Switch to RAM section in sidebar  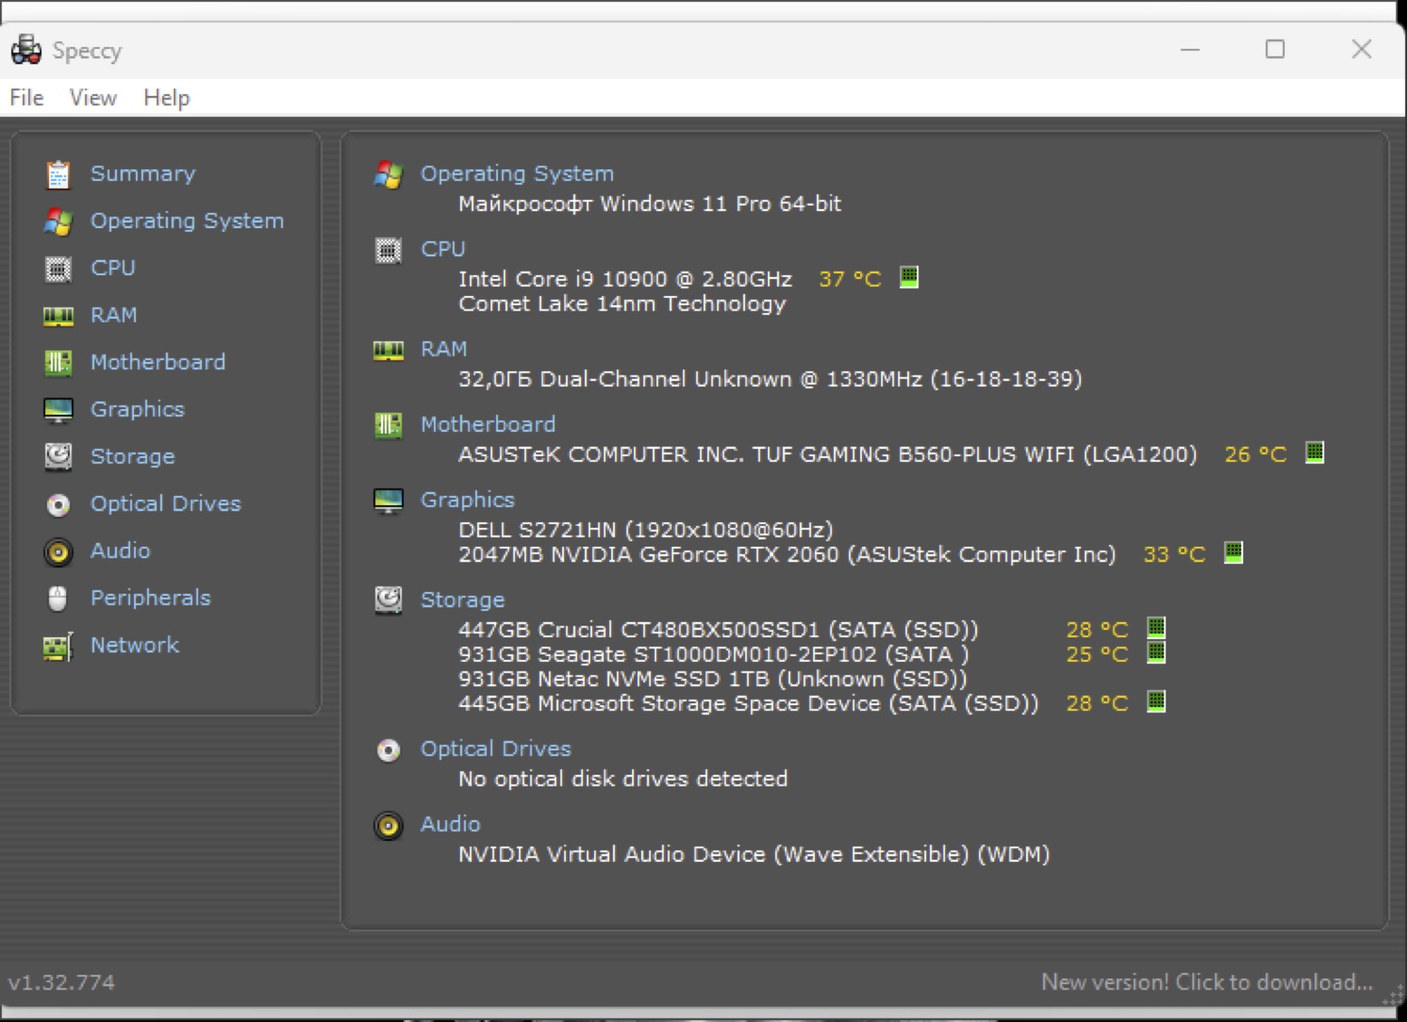(x=114, y=315)
